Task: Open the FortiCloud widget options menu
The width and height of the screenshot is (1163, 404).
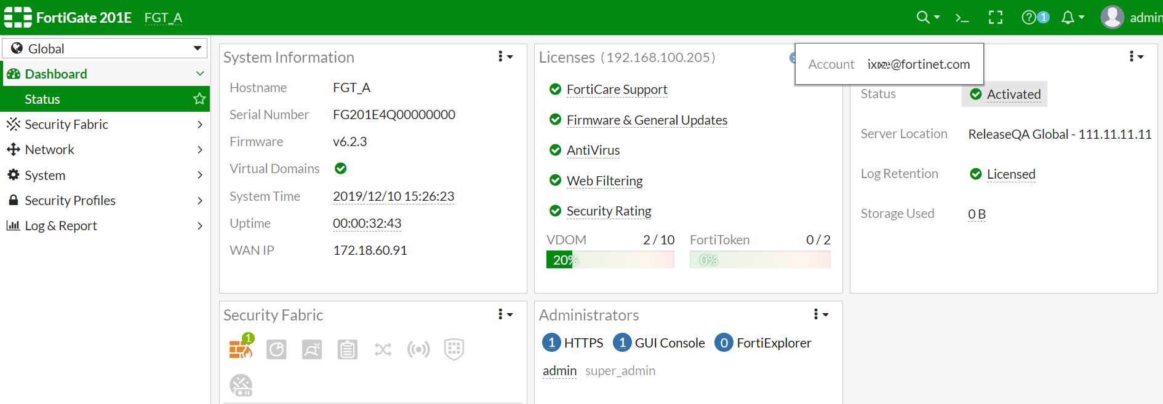Action: [1137, 56]
